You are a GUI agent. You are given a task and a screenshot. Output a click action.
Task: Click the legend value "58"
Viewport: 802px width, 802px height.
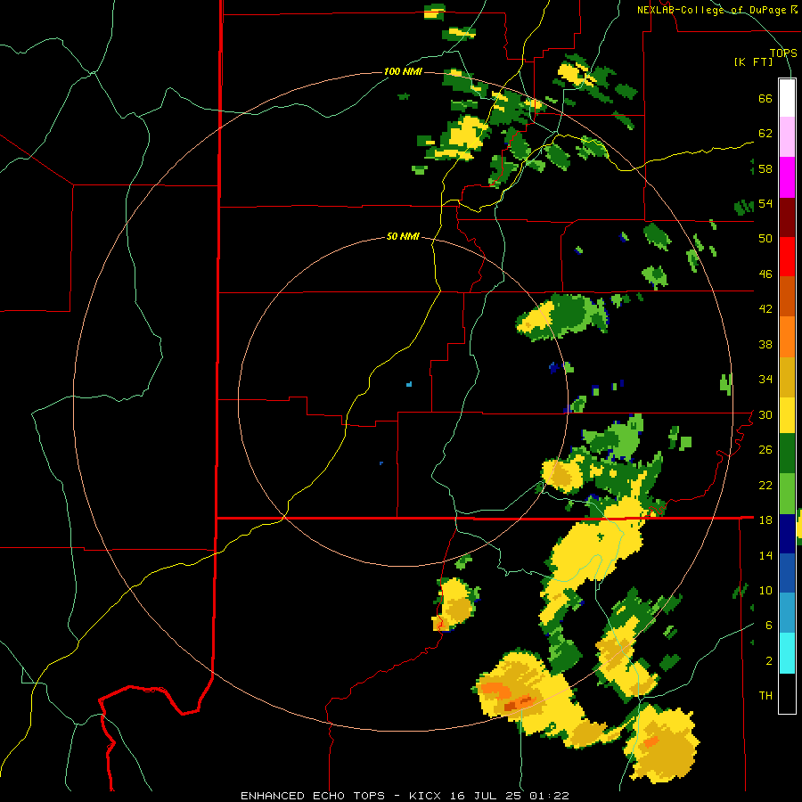[765, 168]
